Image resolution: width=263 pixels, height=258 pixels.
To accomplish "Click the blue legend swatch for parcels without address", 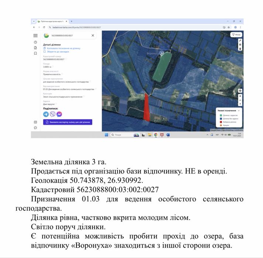I will click(x=221, y=119).
